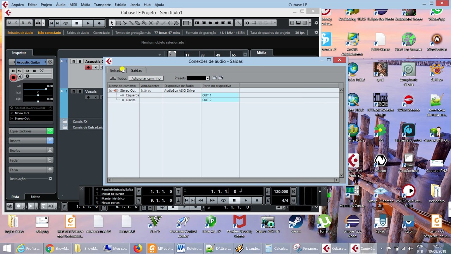This screenshot has width=451, height=254.
Task: Open Firefox from the taskbar
Action: [137, 248]
